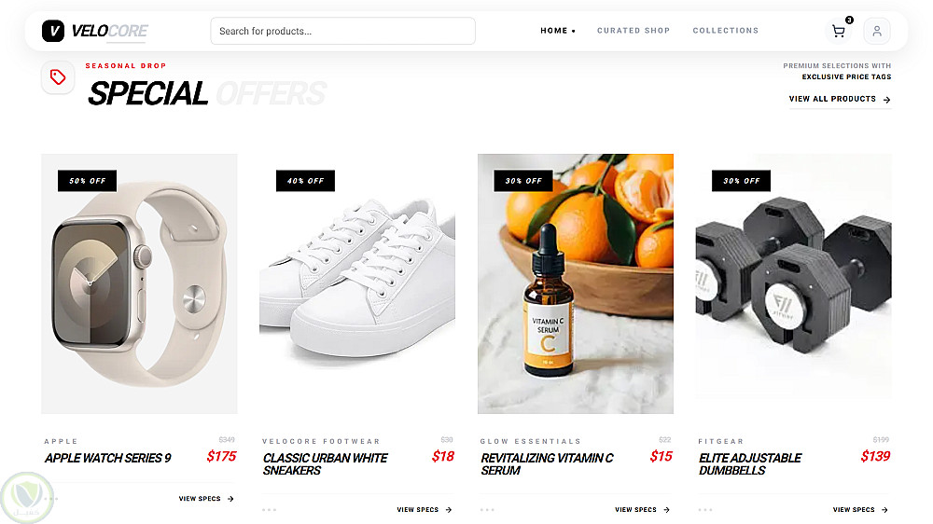Focus the Search for products field
This screenshot has width=933, height=524.
[342, 31]
